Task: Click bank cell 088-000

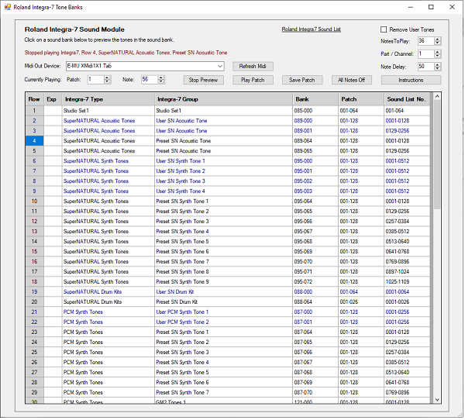Action: pos(315,292)
